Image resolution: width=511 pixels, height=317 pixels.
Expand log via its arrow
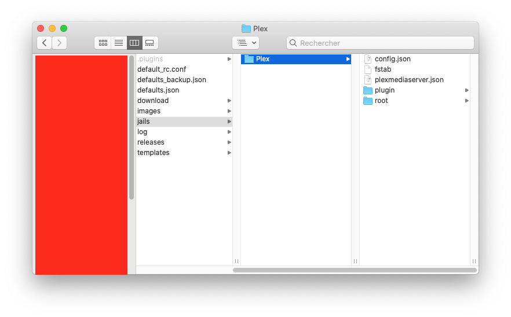(x=229, y=132)
